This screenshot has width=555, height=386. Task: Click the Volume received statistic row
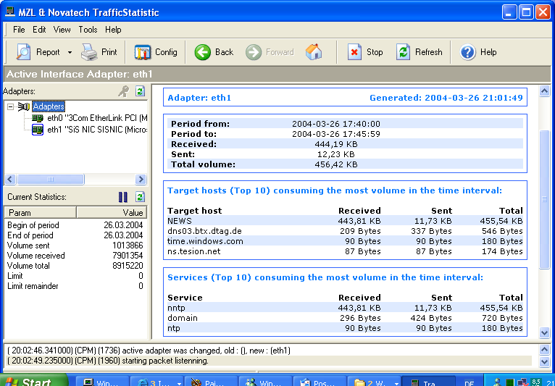(x=75, y=256)
